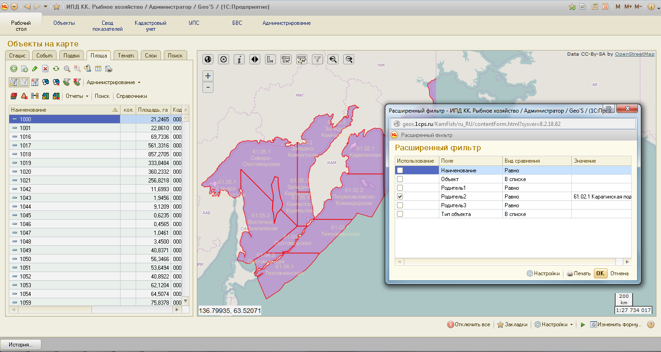Open the Администрирование dropdown in toolbar

tap(114, 82)
